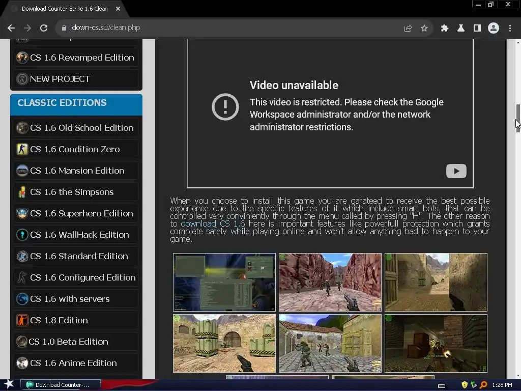Select the Download Counter-Strike 1.6 Clean tab
Screen dimensions: 521x391
pos(65,9)
